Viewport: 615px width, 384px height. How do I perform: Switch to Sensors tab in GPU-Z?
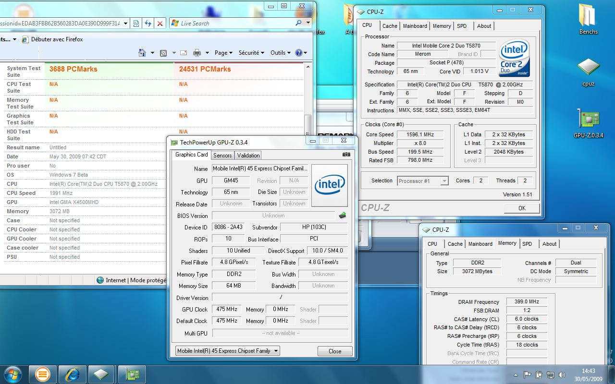[x=222, y=155]
